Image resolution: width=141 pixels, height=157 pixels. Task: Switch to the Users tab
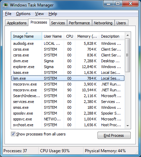[x=121, y=23]
